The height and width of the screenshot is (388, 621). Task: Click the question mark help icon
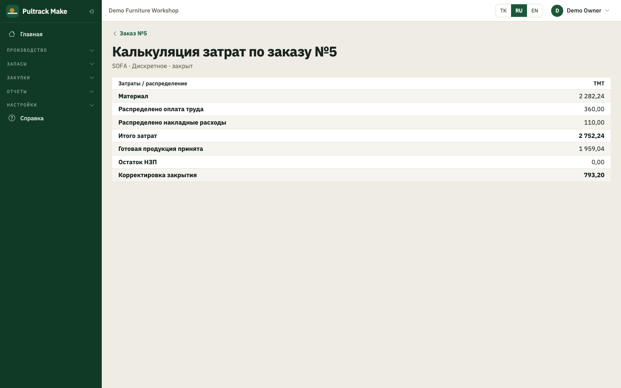click(12, 118)
